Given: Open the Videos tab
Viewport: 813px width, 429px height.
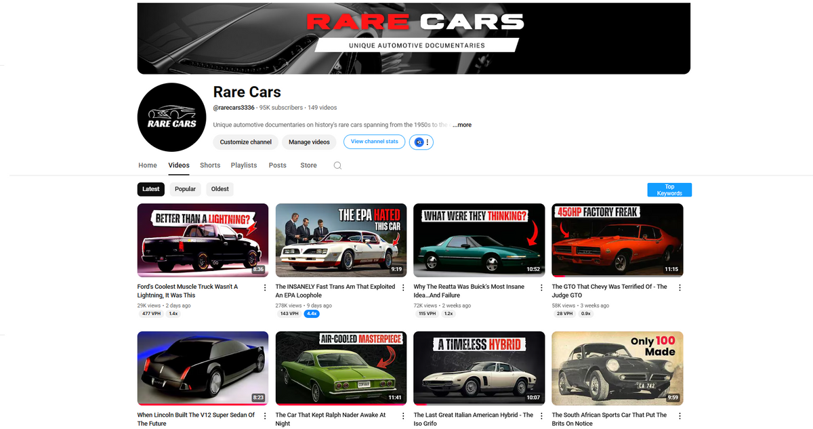Looking at the screenshot, I should click(x=179, y=165).
